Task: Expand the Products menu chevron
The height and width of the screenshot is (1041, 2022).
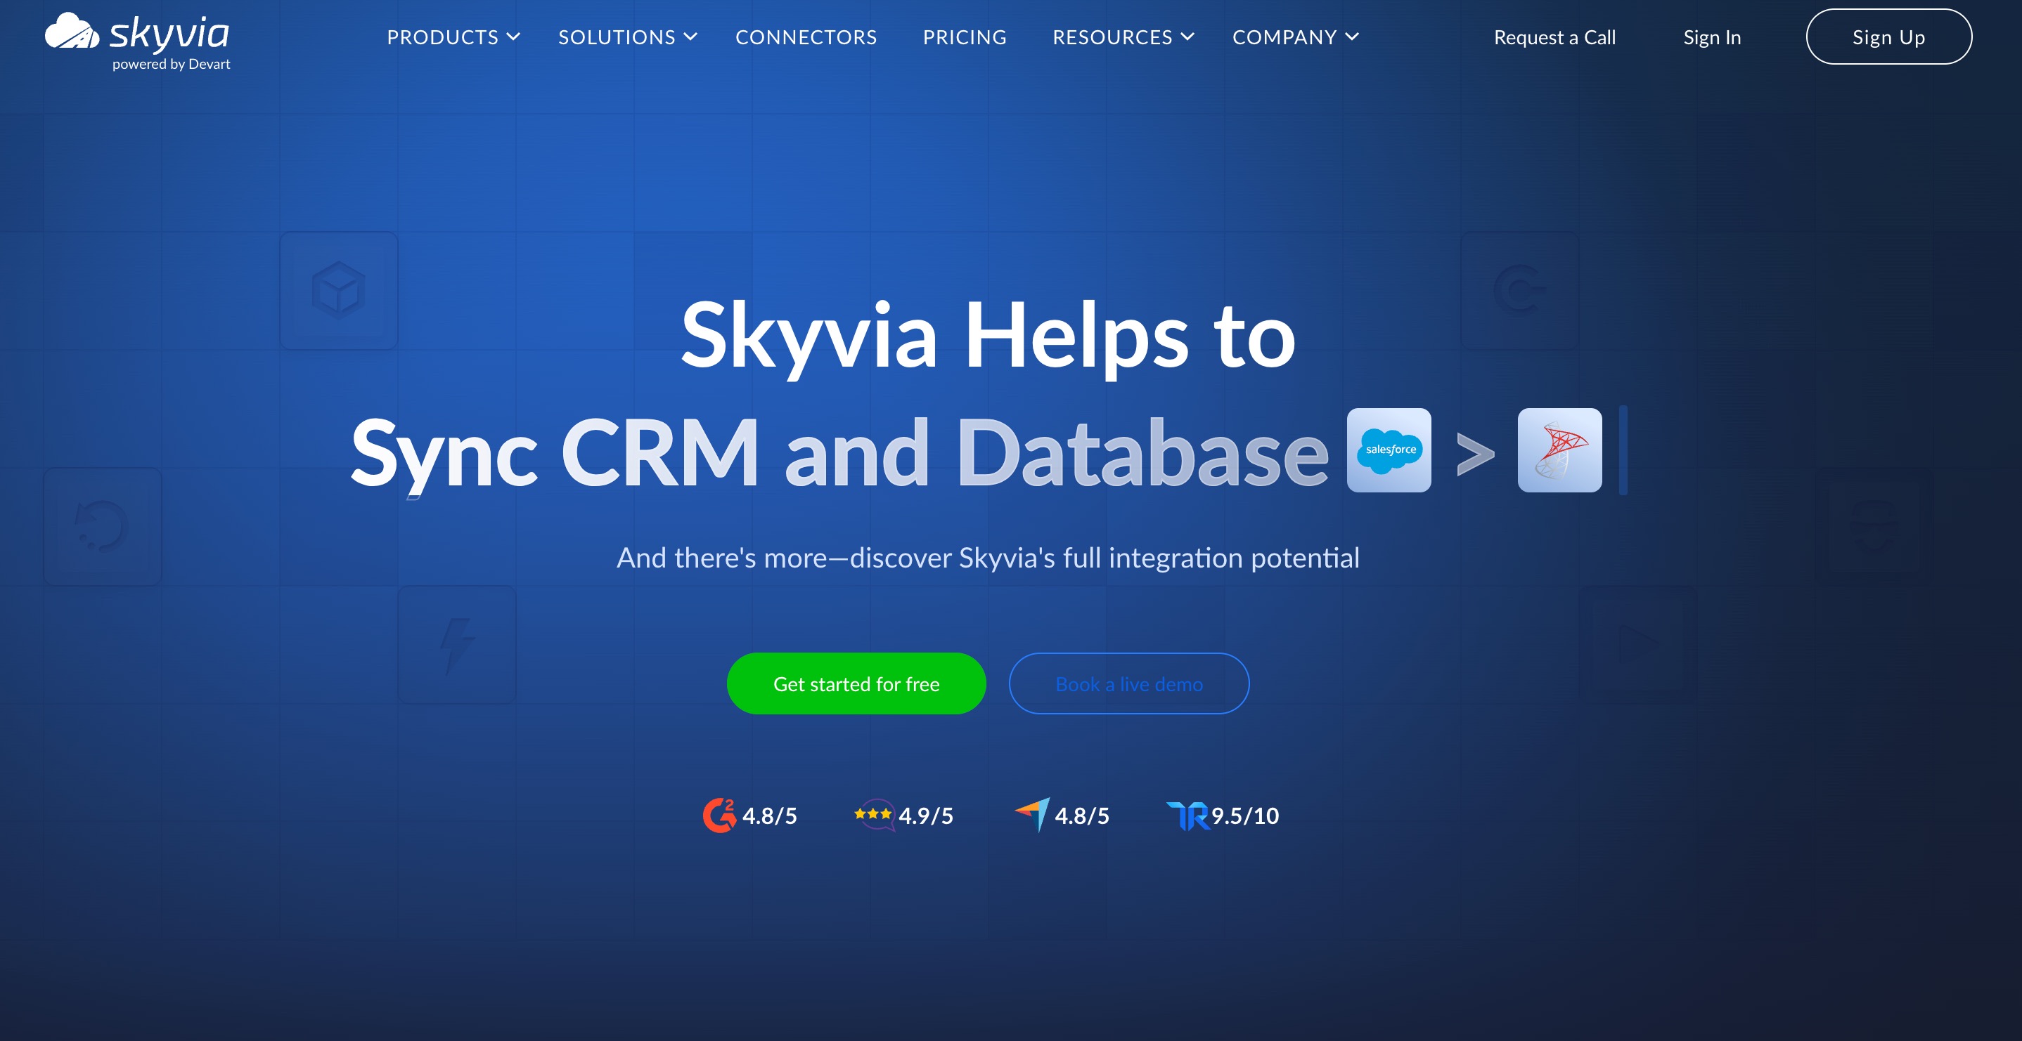Action: point(513,37)
